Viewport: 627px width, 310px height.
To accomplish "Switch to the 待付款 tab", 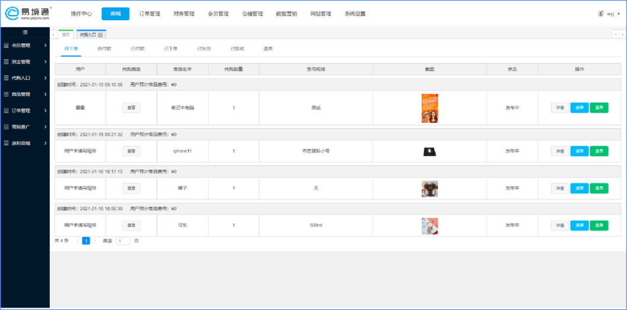I will tap(104, 49).
